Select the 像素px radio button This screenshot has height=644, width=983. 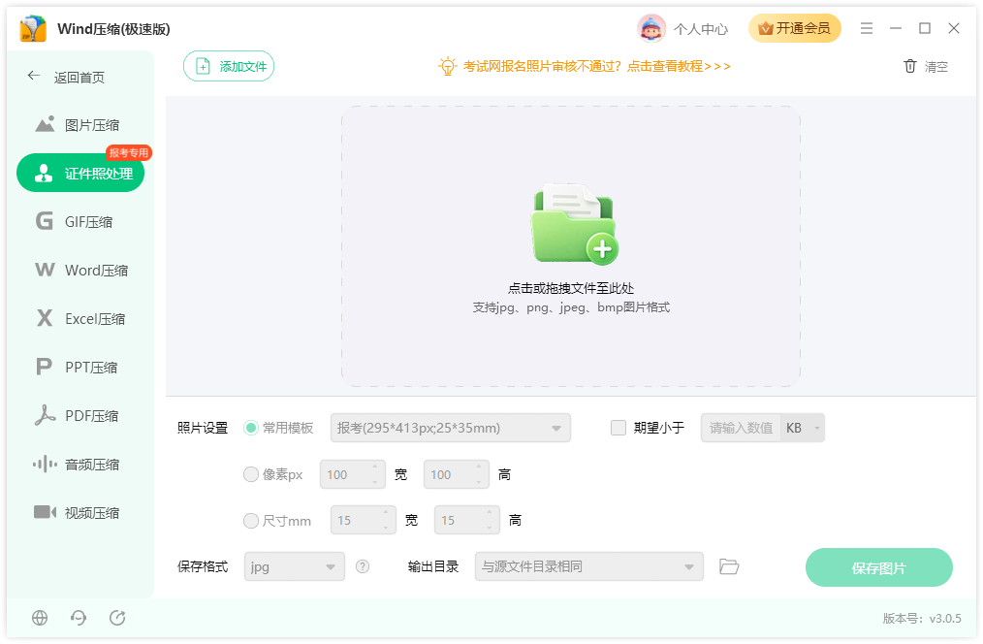tap(251, 474)
